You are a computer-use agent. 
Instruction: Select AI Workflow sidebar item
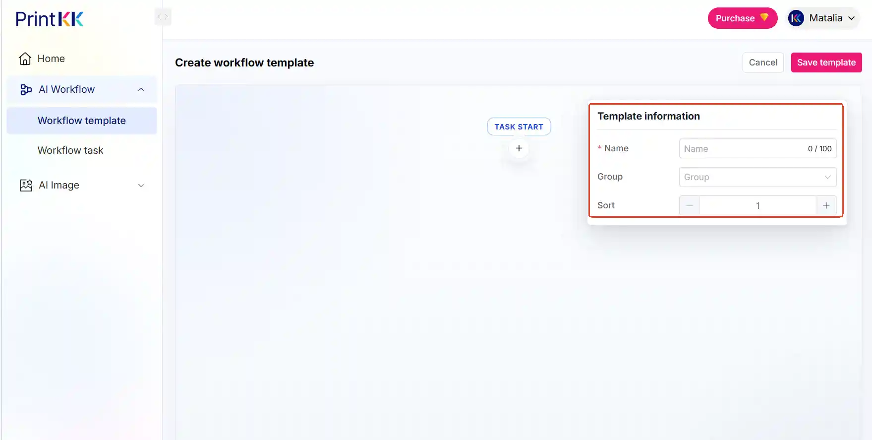pos(82,89)
